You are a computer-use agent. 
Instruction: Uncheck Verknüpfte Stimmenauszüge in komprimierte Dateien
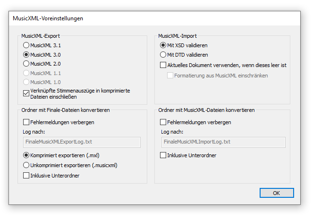[x=26, y=93]
